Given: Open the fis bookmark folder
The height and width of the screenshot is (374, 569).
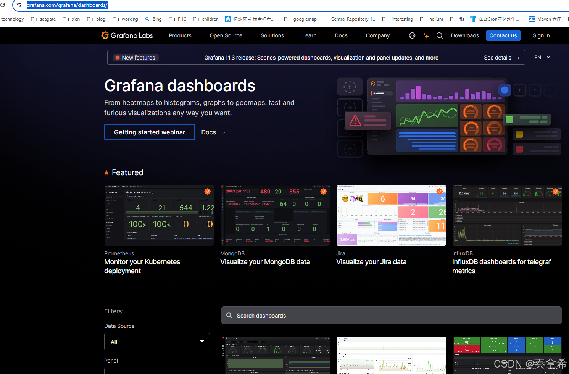Looking at the screenshot, I should point(457,19).
